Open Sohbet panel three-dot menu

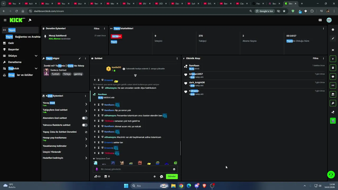click(177, 58)
